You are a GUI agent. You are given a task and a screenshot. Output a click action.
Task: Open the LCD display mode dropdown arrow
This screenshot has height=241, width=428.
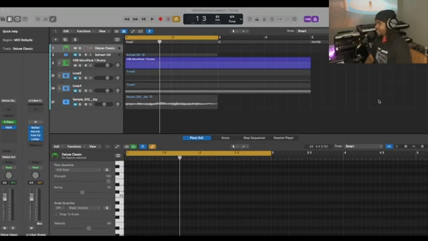241,19
